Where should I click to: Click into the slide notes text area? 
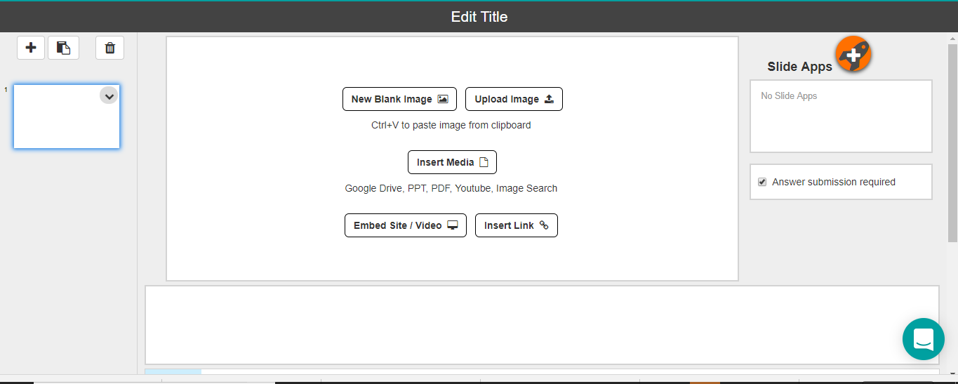(542, 325)
